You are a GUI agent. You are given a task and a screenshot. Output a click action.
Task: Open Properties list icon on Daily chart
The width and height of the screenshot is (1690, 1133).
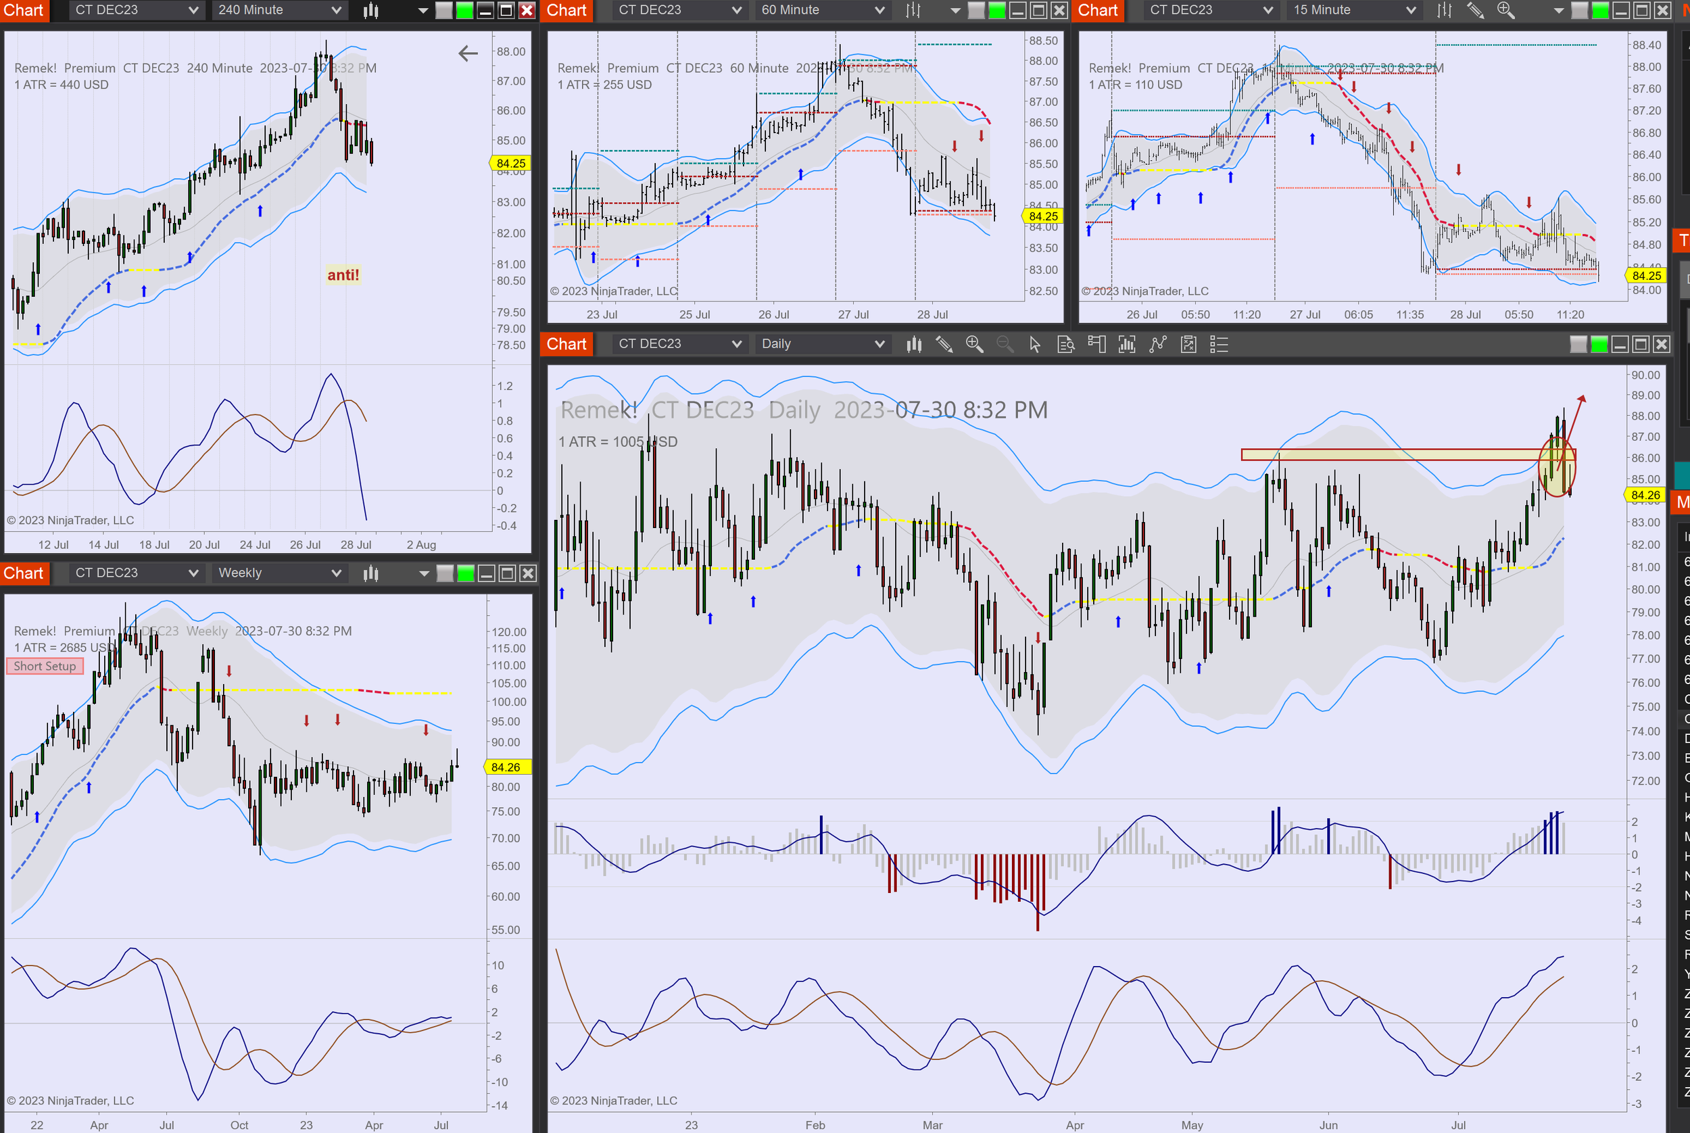pos(1218,345)
